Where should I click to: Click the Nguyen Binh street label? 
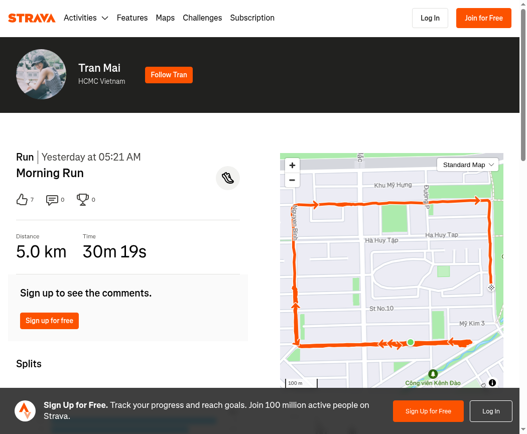(x=295, y=223)
